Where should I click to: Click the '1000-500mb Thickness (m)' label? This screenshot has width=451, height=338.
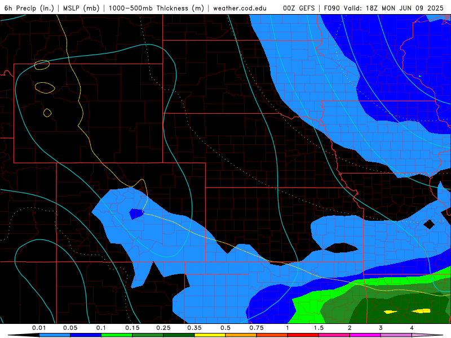156,8
